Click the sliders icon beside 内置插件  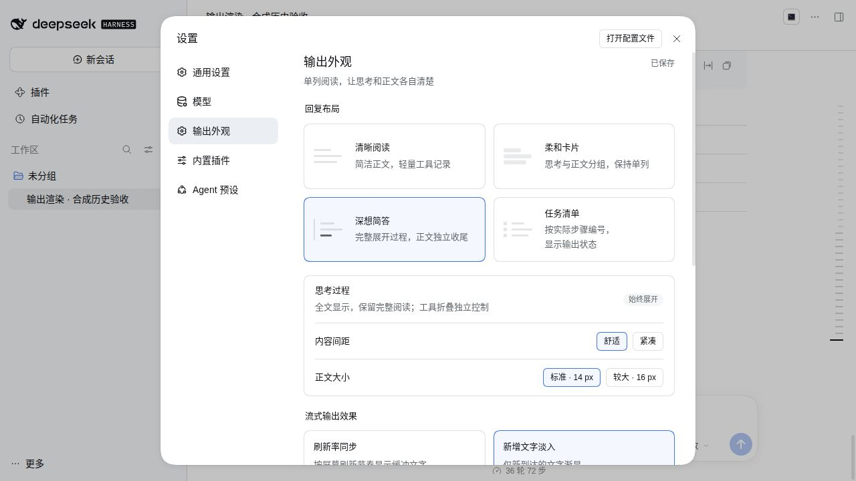tap(182, 160)
